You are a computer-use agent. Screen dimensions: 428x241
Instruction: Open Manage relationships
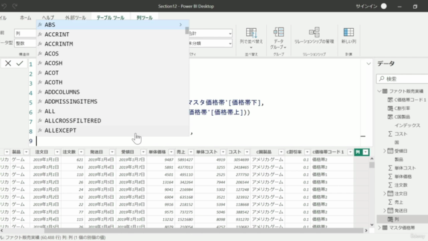[x=314, y=35]
